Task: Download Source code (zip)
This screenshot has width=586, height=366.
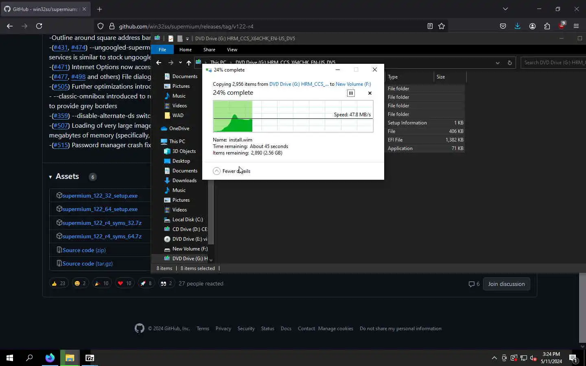Action: click(x=84, y=250)
